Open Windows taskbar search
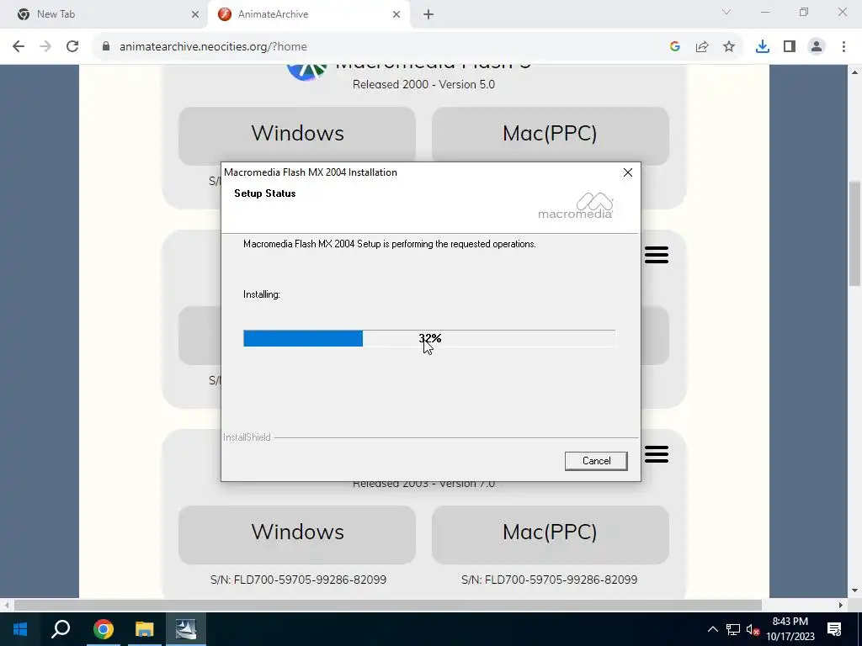The image size is (862, 646). [x=61, y=629]
